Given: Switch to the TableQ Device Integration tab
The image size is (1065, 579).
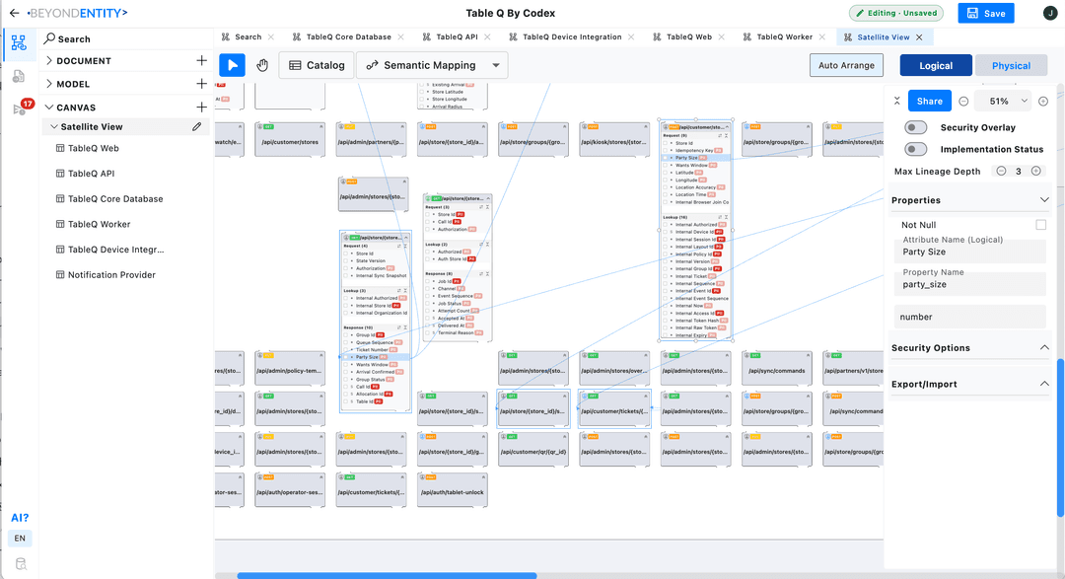Looking at the screenshot, I should 571,37.
